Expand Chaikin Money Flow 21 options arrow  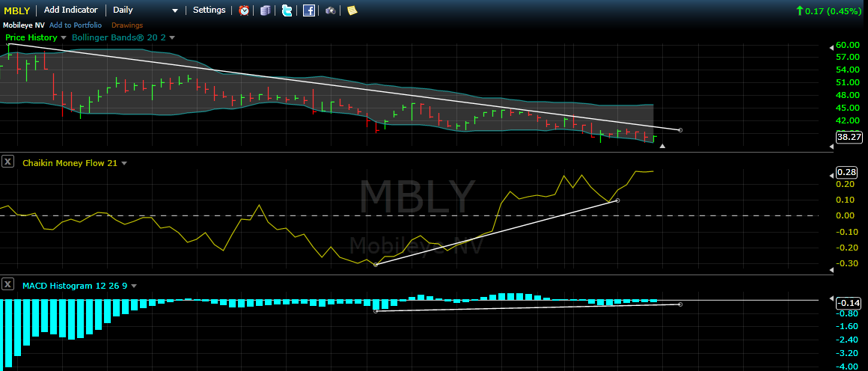pyautogui.click(x=124, y=163)
